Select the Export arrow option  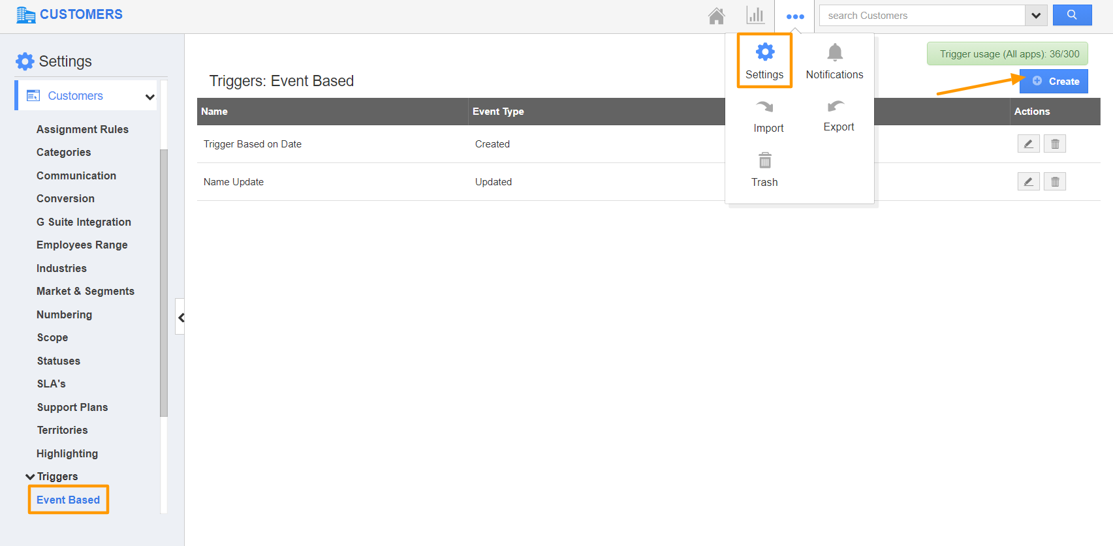[838, 116]
